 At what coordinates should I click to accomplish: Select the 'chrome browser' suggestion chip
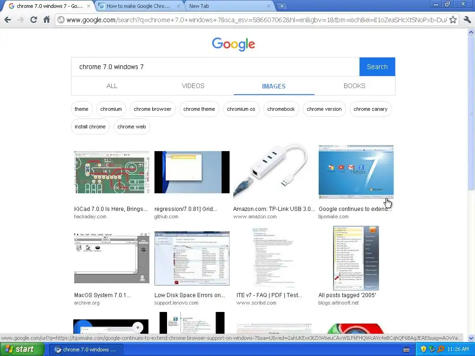[152, 109]
